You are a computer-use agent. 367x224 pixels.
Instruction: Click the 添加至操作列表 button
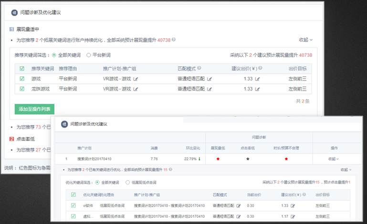[x=34, y=109]
